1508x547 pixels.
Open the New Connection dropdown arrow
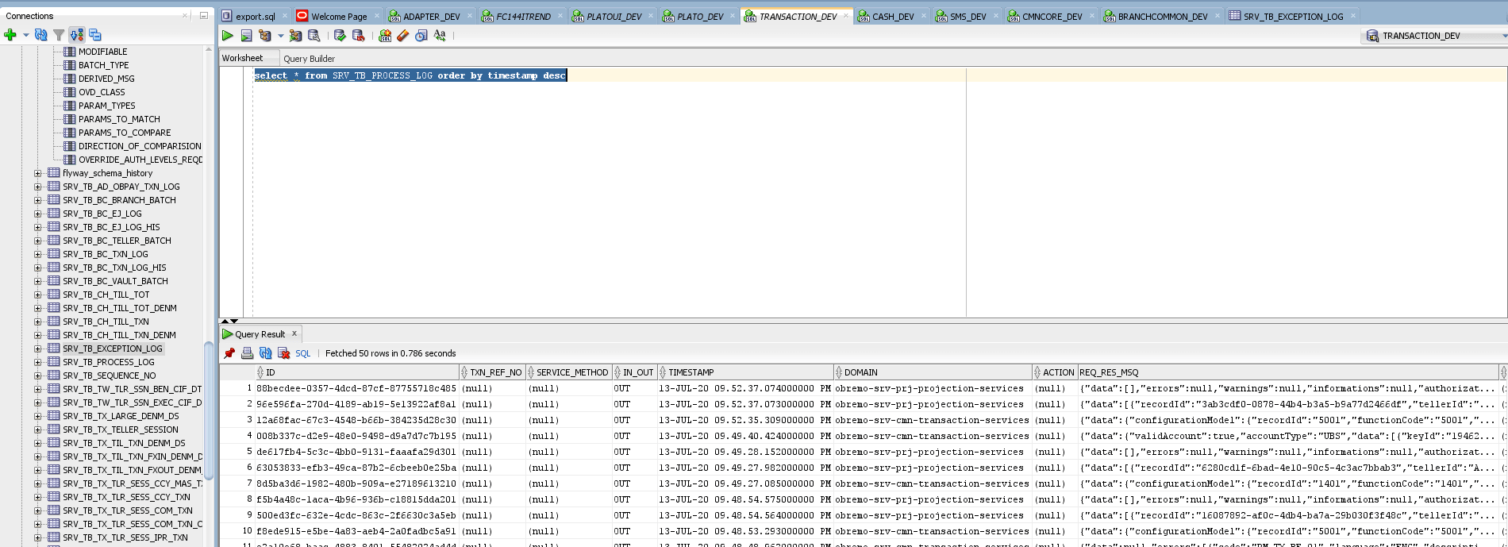25,35
